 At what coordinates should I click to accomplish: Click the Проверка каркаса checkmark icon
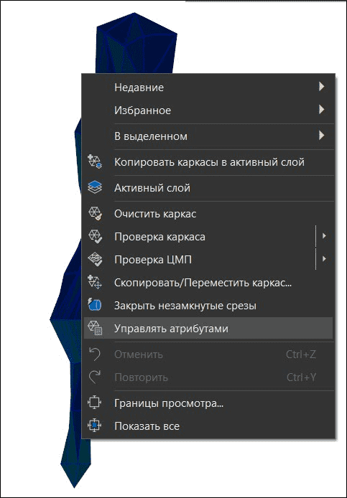click(94, 236)
